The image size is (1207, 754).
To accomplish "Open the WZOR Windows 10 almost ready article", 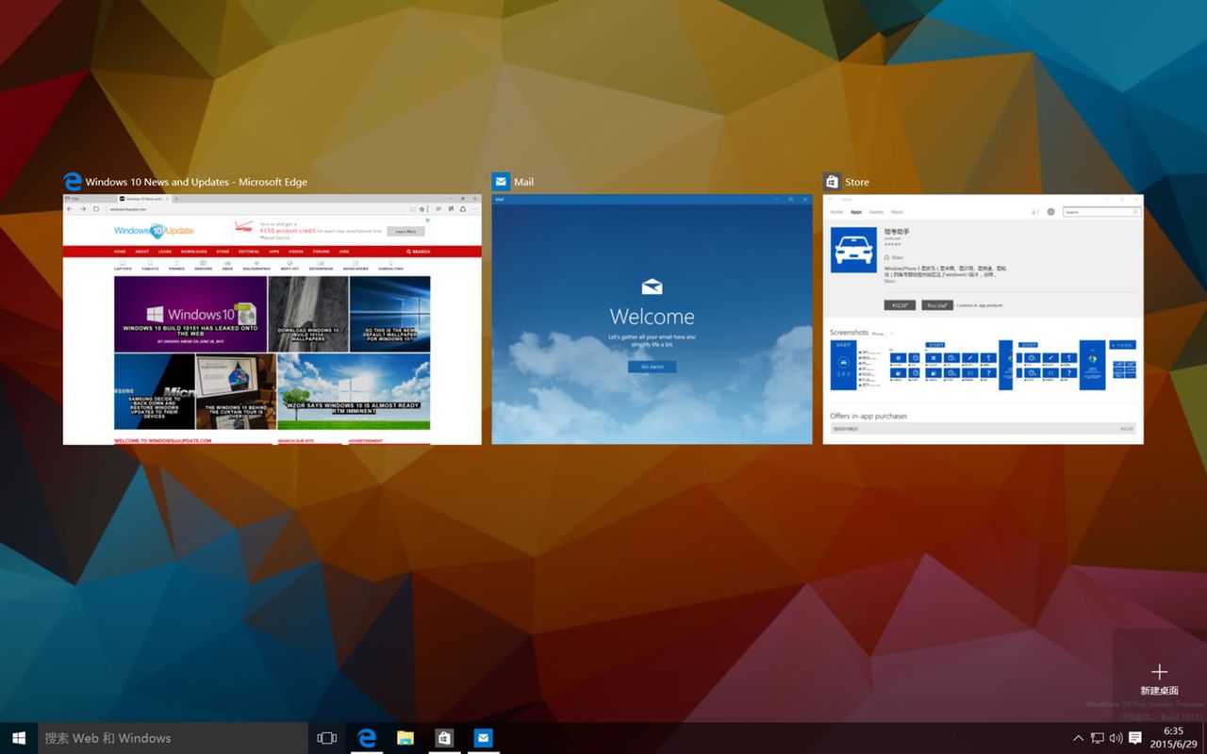I will (354, 391).
